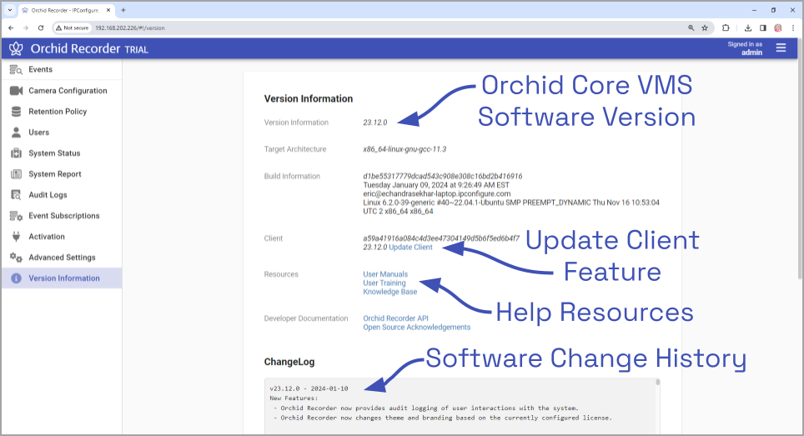Open Orchid Recorder API documentation link
The height and width of the screenshot is (436, 804).
pos(395,318)
